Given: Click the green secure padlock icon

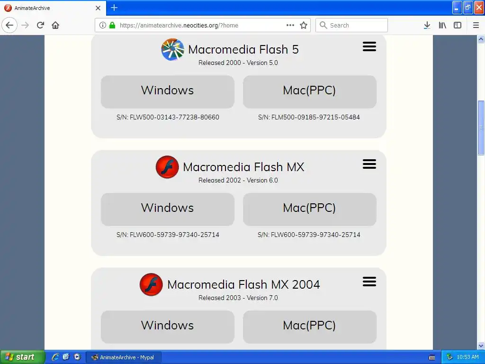Looking at the screenshot, I should [112, 25].
